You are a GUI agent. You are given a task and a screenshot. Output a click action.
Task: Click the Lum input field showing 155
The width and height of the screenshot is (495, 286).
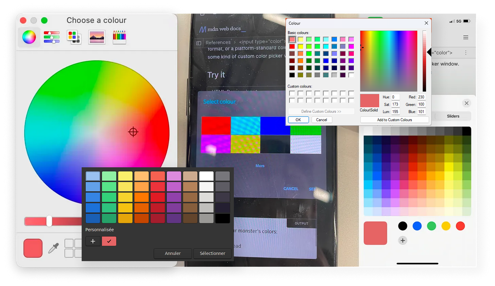(x=395, y=112)
